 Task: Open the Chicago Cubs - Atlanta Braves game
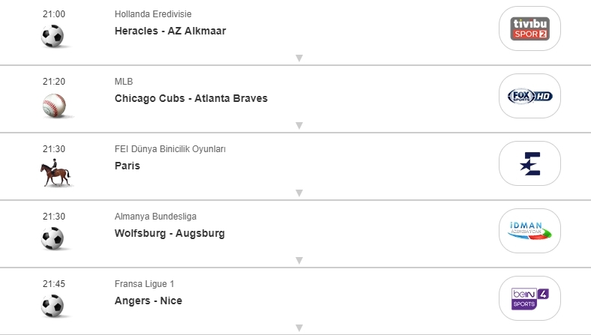click(x=191, y=98)
